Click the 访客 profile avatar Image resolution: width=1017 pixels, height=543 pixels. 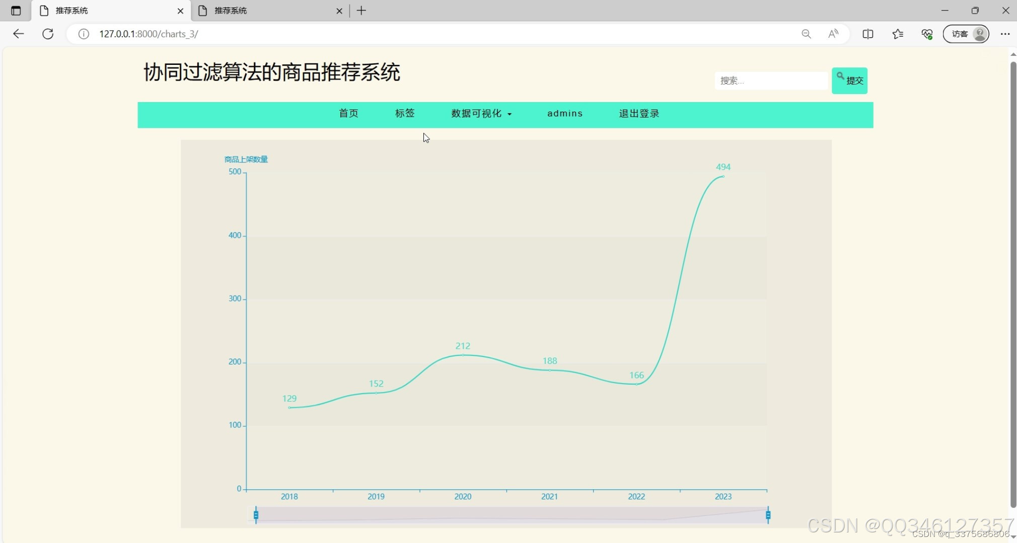(x=980, y=34)
